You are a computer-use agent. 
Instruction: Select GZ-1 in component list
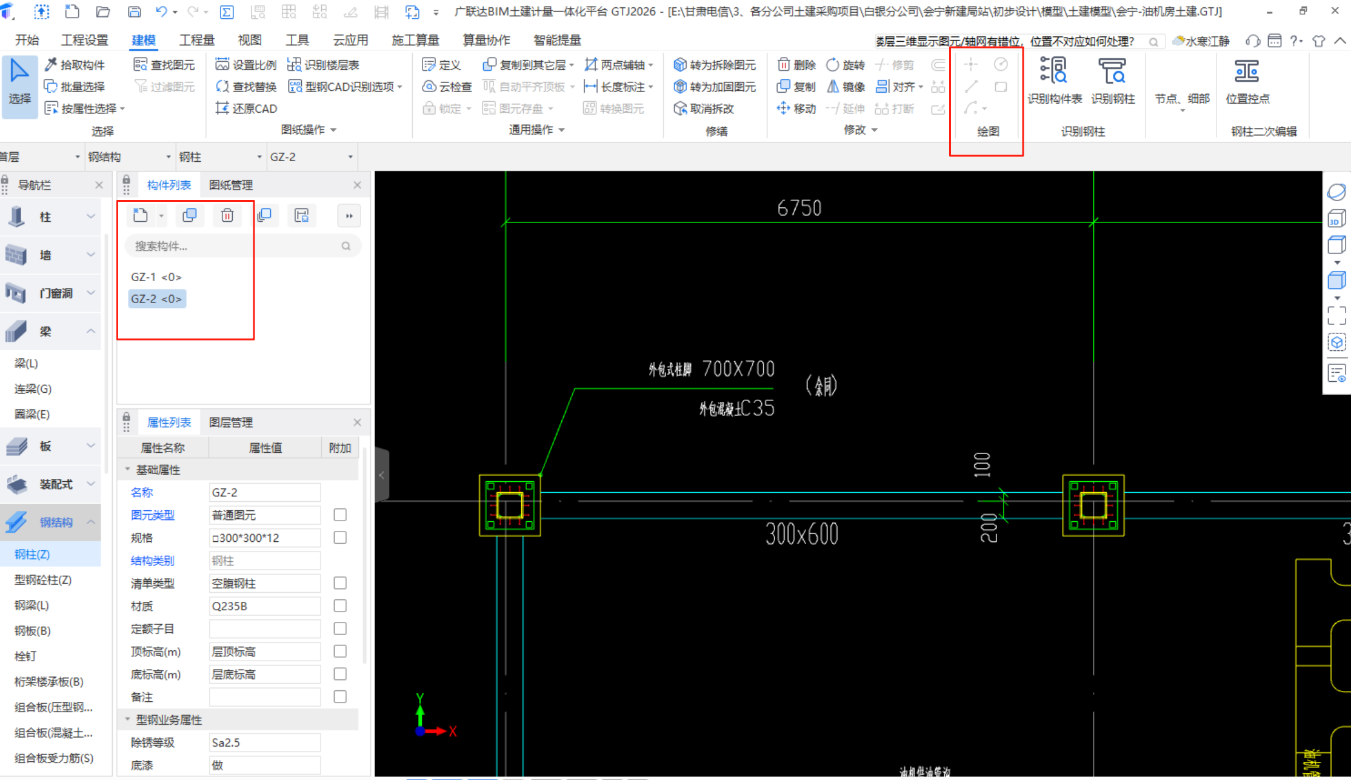tap(156, 277)
